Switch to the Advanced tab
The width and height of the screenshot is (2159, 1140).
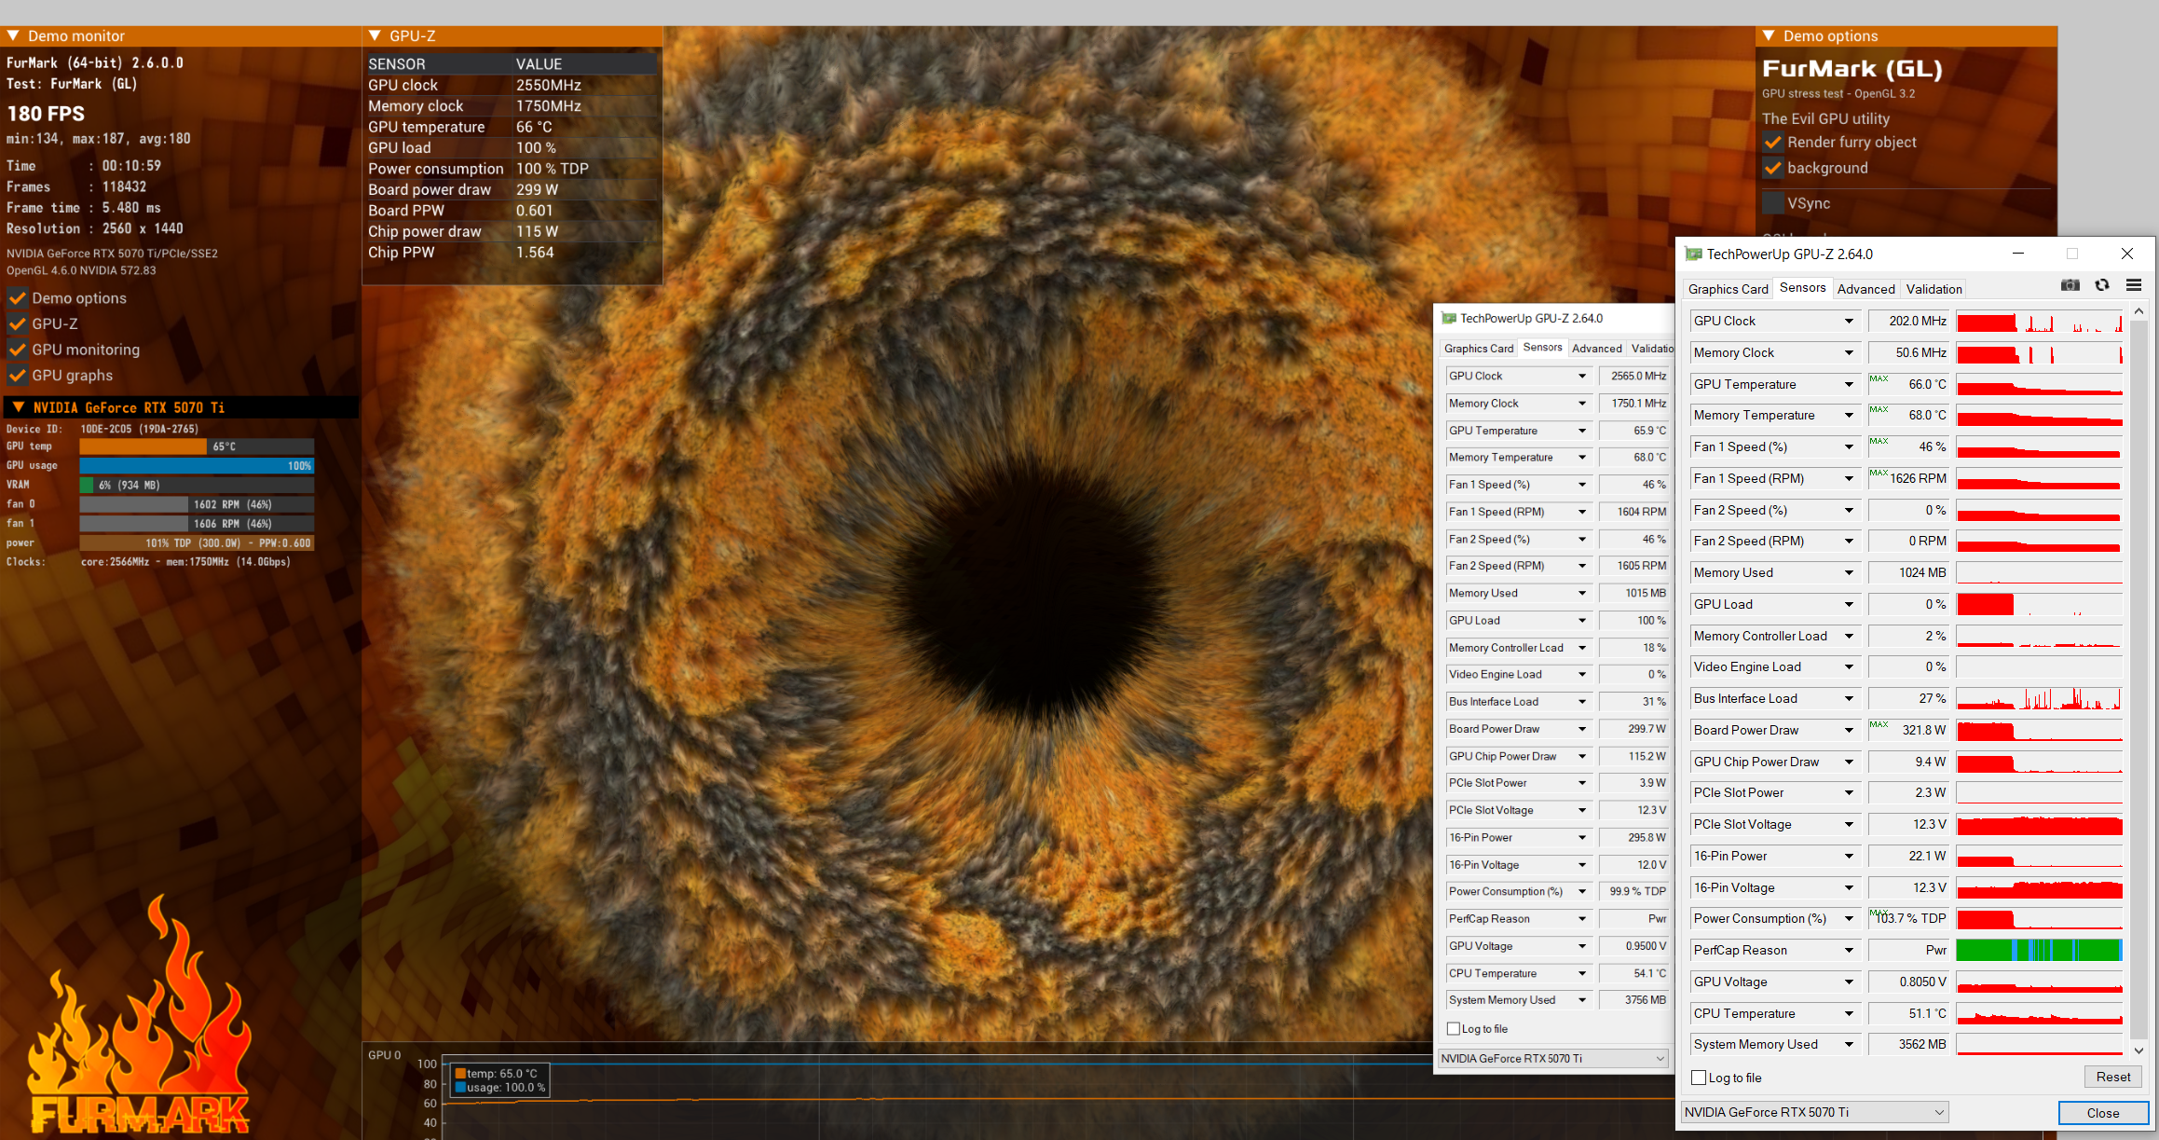pyautogui.click(x=1865, y=289)
